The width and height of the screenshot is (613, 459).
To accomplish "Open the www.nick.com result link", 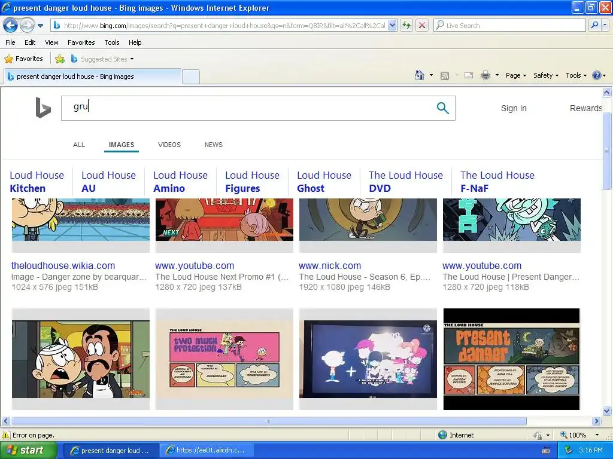I will (x=330, y=265).
